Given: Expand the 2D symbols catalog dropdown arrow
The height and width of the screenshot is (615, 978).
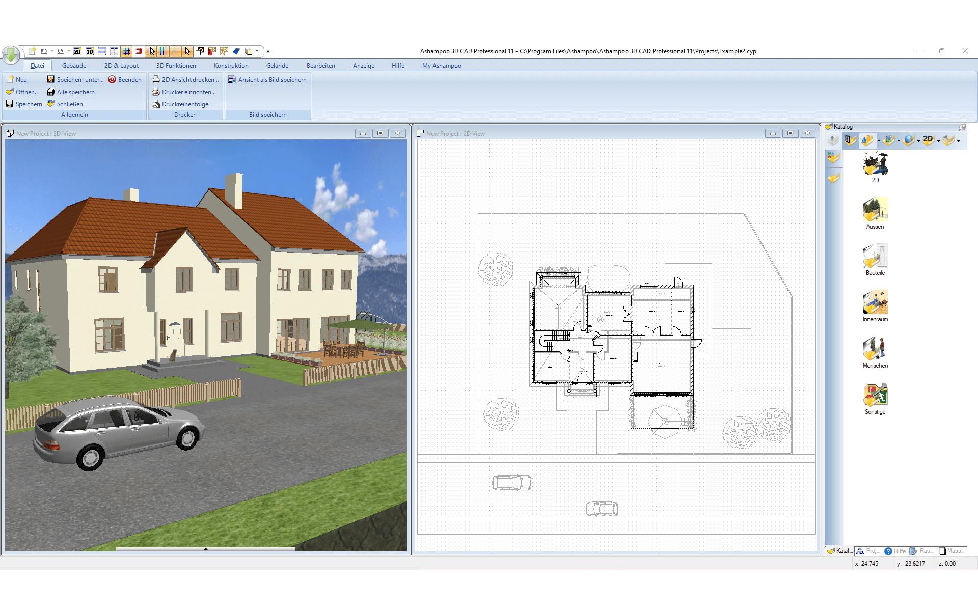Looking at the screenshot, I should coord(938,141).
